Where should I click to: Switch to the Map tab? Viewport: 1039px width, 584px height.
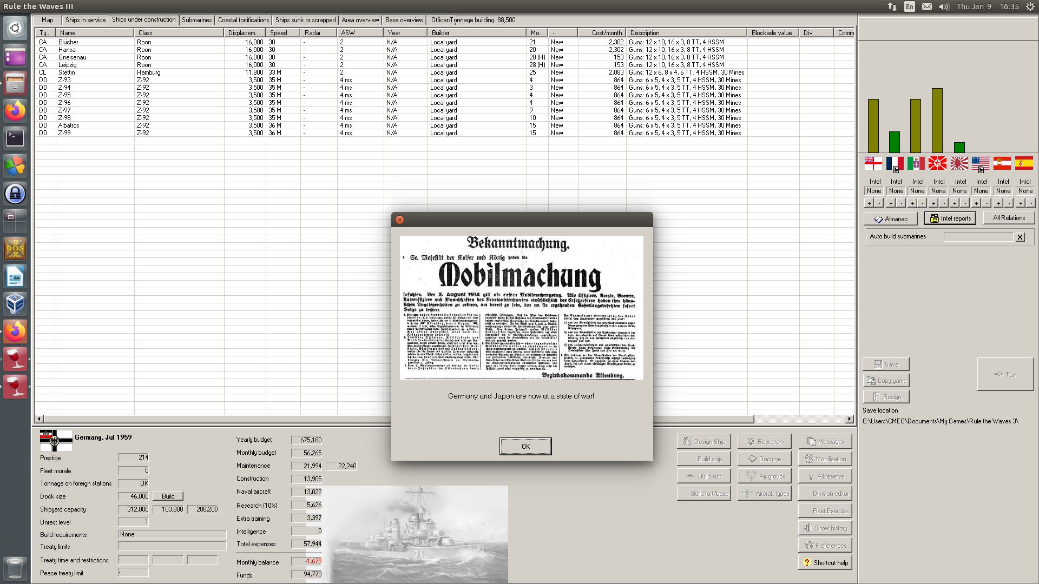click(x=48, y=20)
